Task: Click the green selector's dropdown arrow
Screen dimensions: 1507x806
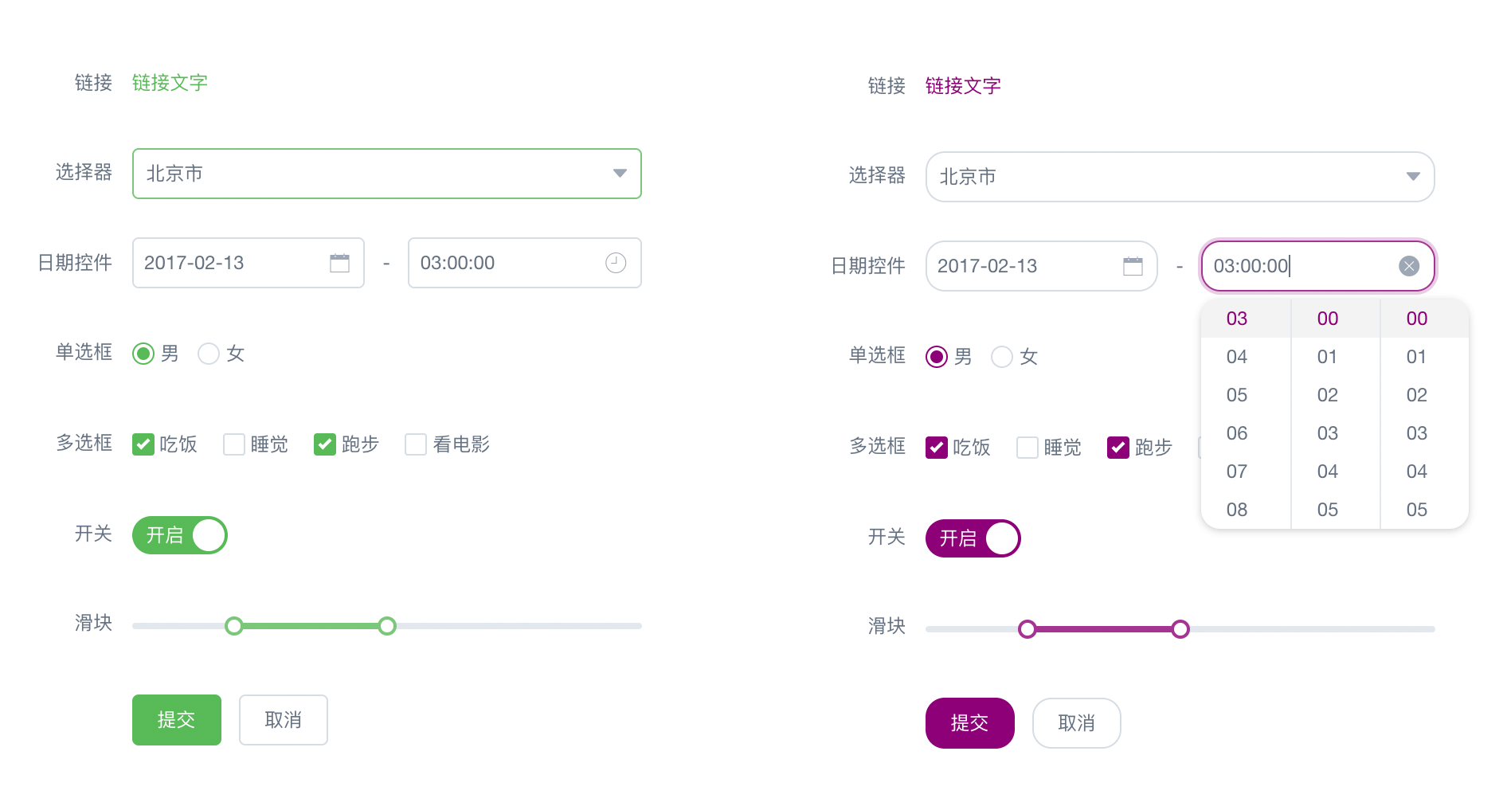Action: tap(620, 174)
